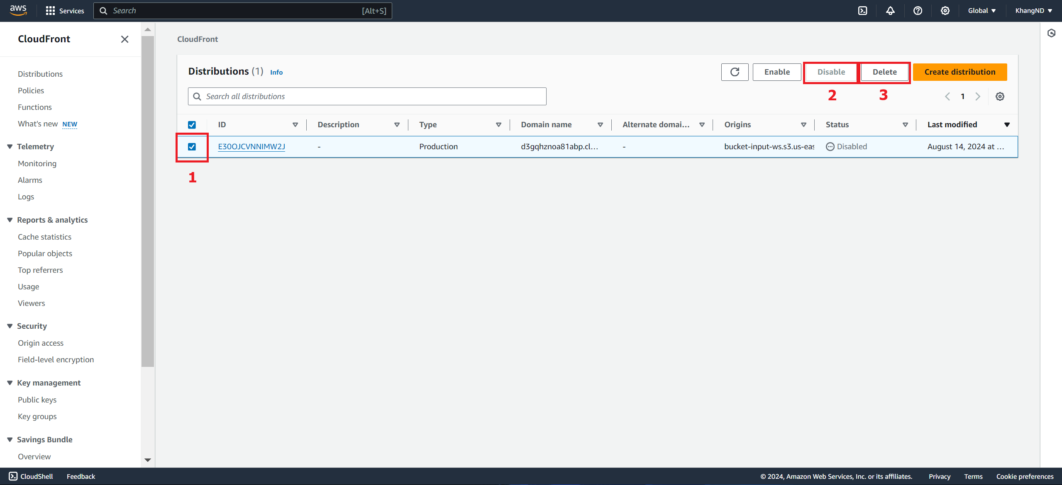
Task: Collapse the Security section
Action: (x=10, y=326)
